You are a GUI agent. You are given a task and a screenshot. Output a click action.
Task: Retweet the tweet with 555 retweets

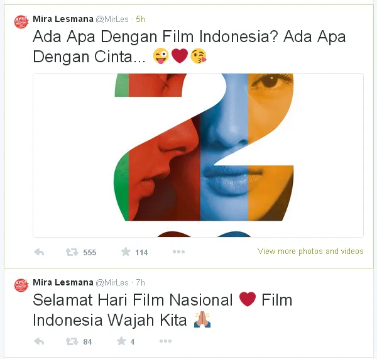click(72, 252)
